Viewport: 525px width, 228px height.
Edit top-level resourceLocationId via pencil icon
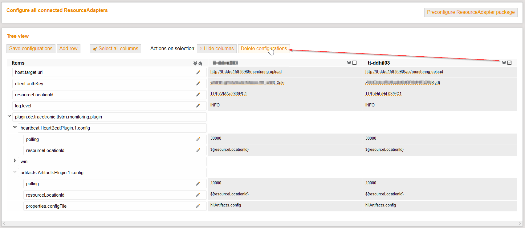tap(198, 94)
